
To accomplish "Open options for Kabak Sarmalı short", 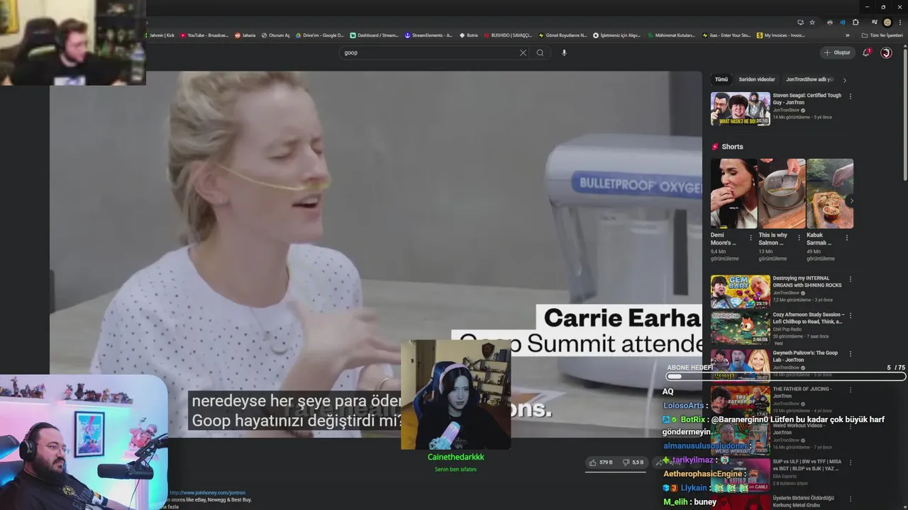I will pyautogui.click(x=847, y=238).
